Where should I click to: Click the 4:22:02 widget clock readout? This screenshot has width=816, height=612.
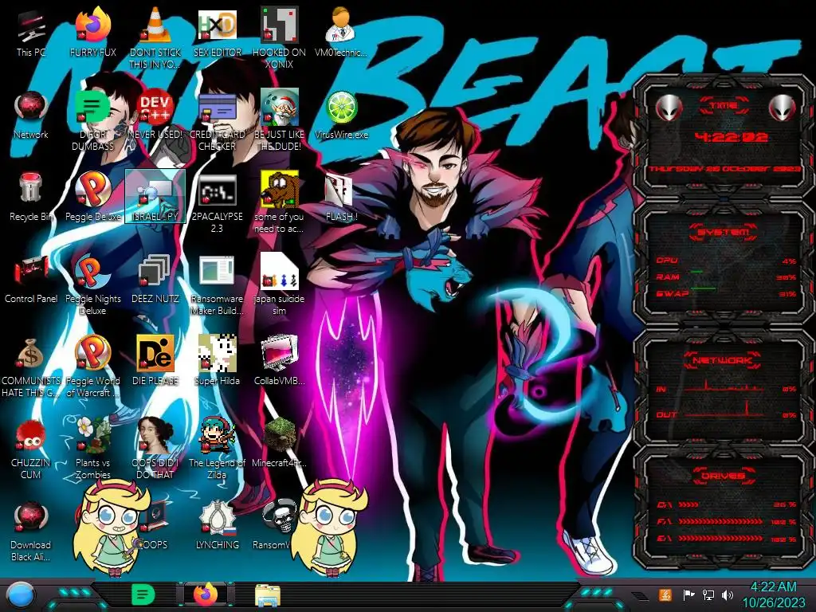pyautogui.click(x=732, y=137)
